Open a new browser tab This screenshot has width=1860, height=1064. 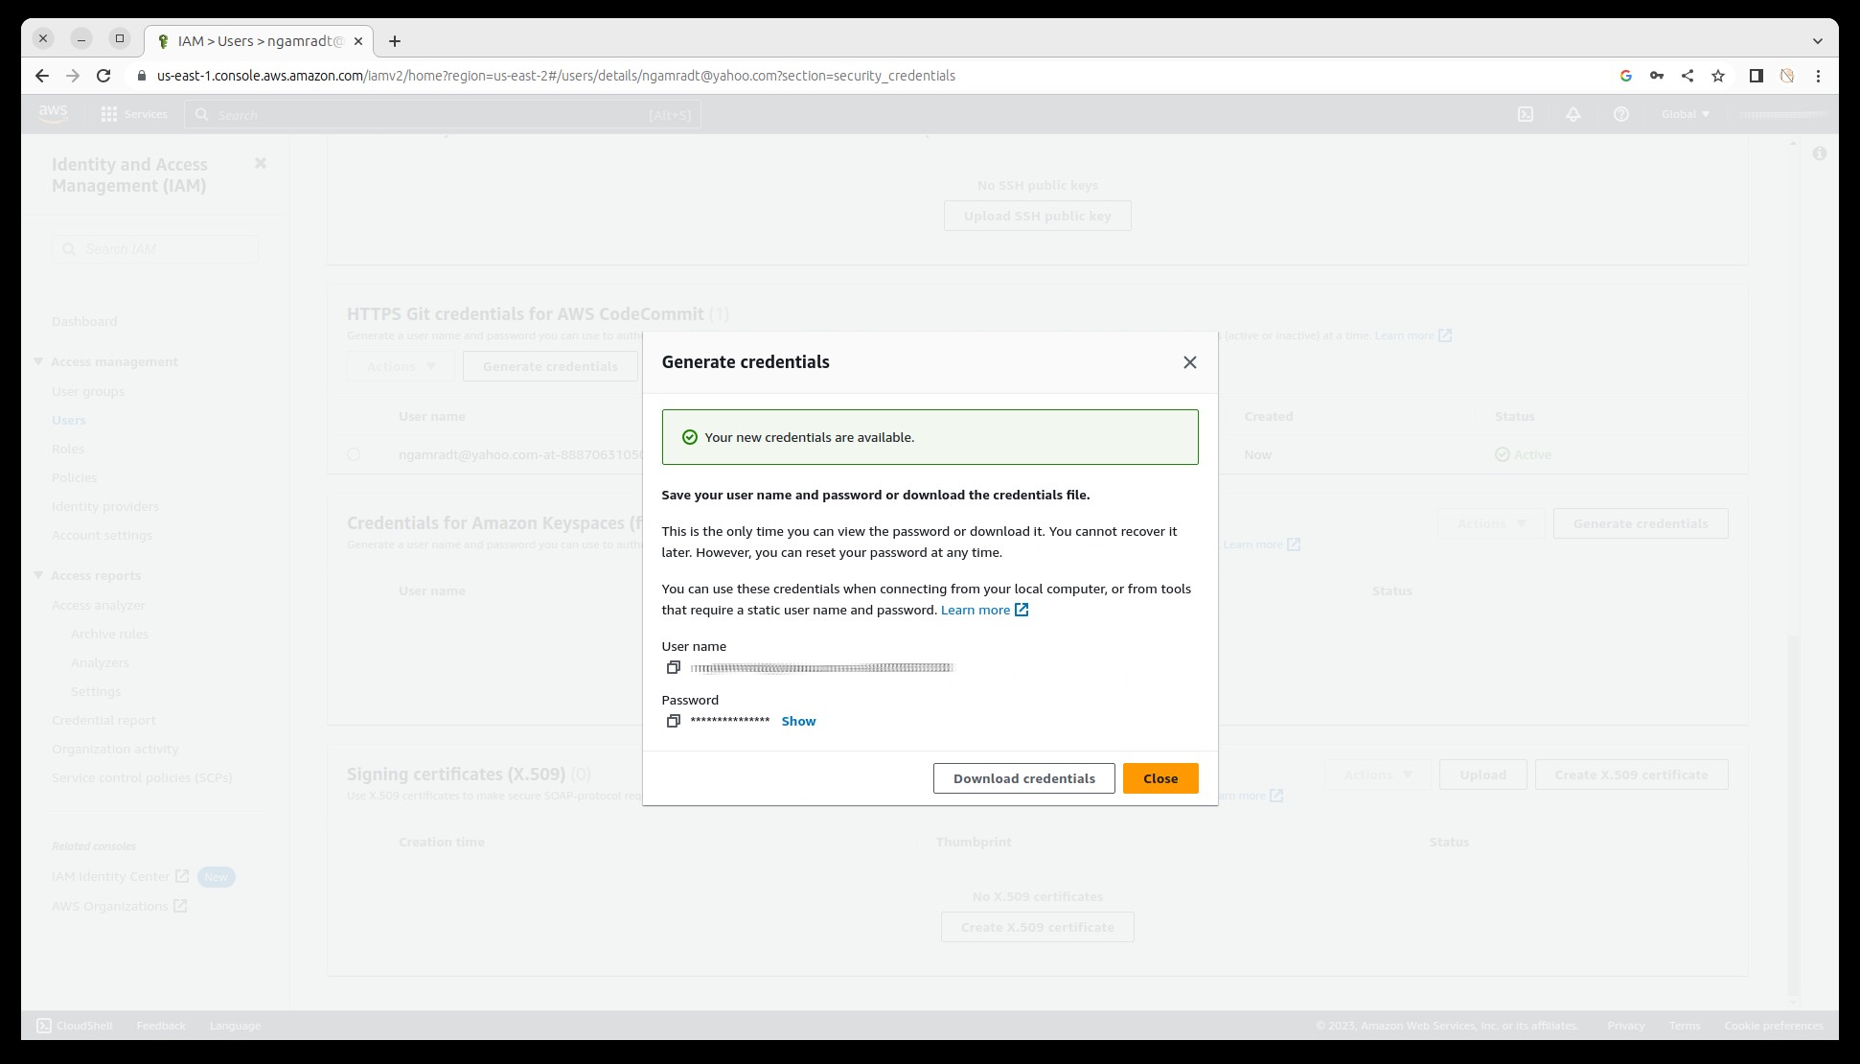[x=395, y=41]
